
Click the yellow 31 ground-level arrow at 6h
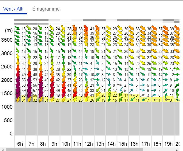click(18, 100)
